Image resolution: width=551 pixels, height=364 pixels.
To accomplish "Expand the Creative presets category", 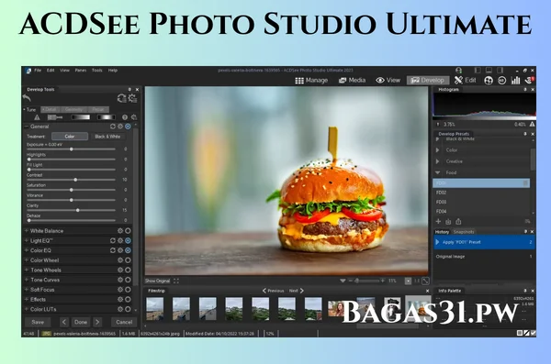I will coord(437,161).
